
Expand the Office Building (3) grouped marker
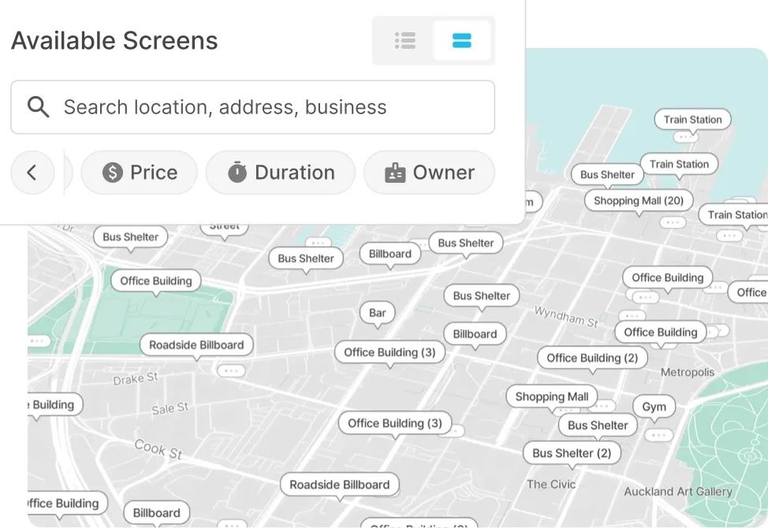(x=390, y=352)
